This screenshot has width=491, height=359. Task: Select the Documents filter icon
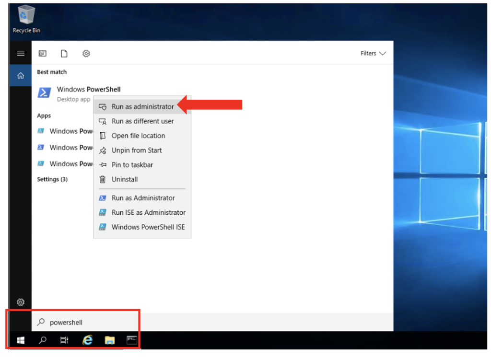[x=64, y=53]
